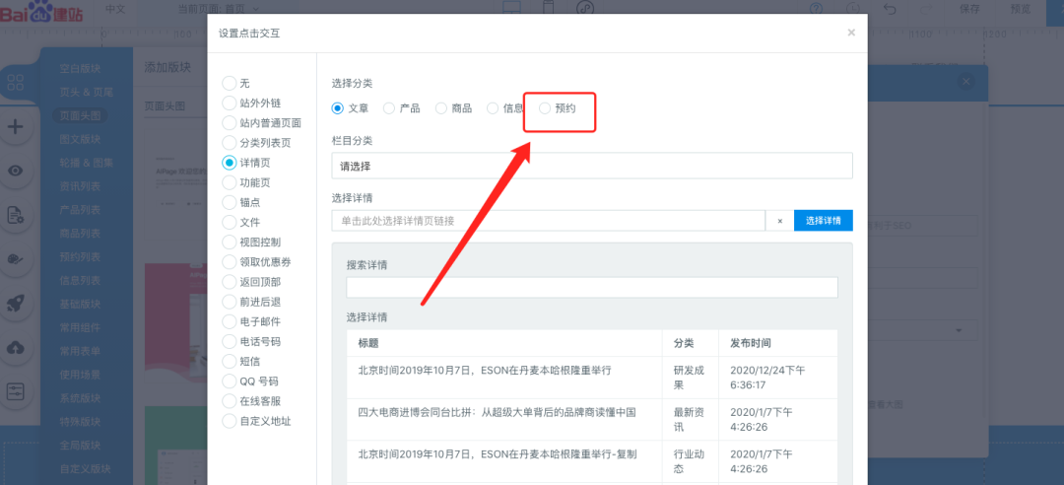Screen dimensions: 1064x485
Task: Click 预览 in the top bar
Action: tap(1021, 9)
